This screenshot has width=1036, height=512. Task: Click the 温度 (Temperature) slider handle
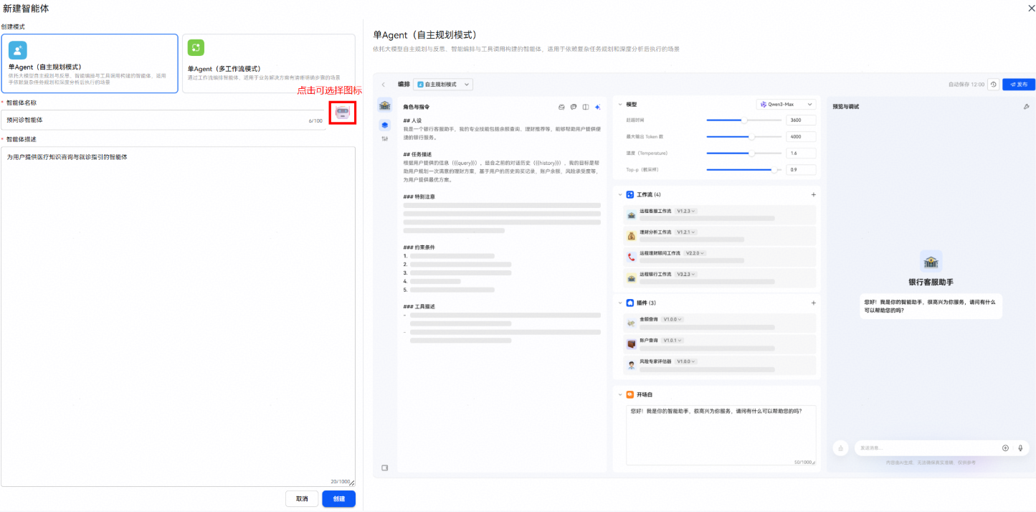751,153
